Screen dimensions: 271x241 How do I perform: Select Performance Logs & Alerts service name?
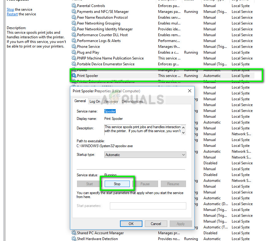(x=99, y=41)
